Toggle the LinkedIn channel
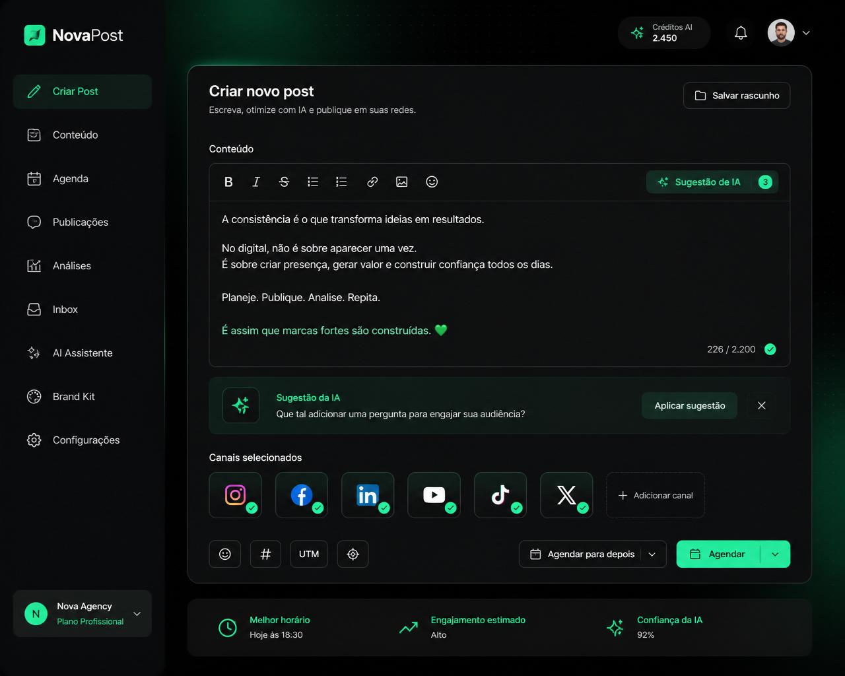Screen dimensions: 845x676 pos(368,495)
